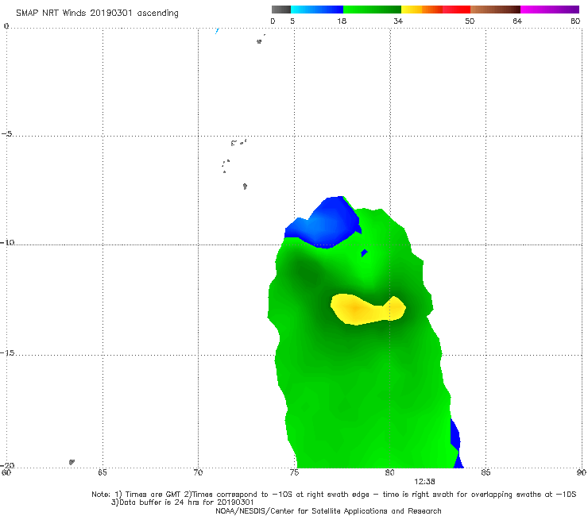Screen dimensions: 588x516
Task: Click the '-5' latitude axis label
Action: (7, 134)
